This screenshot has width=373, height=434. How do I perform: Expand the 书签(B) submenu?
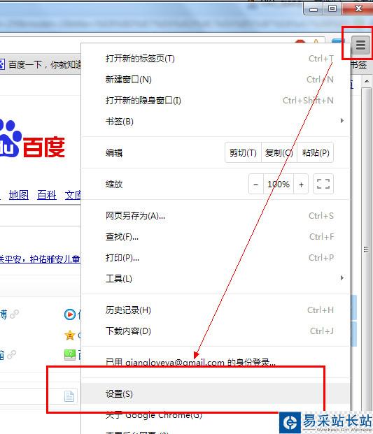tap(216, 122)
